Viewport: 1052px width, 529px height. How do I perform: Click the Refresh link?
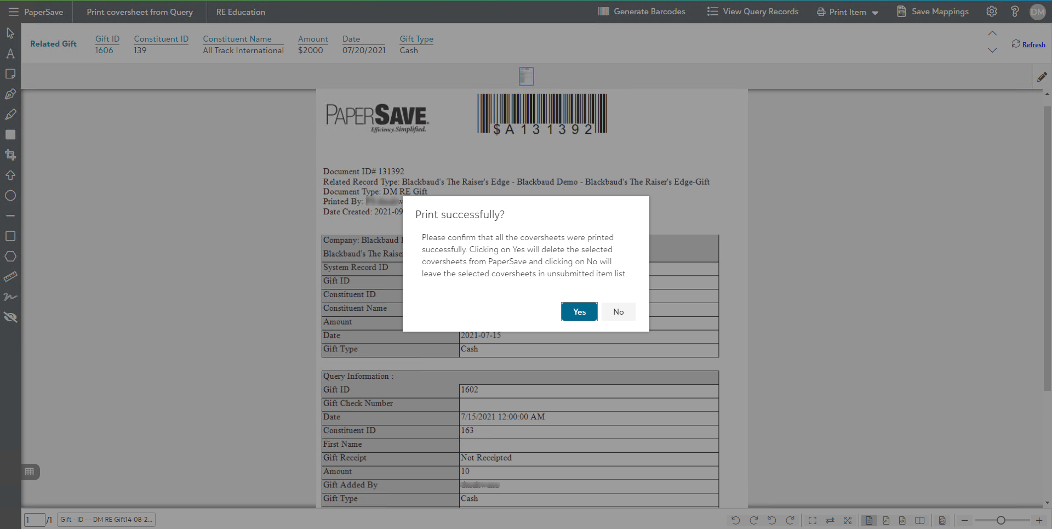tap(1033, 45)
